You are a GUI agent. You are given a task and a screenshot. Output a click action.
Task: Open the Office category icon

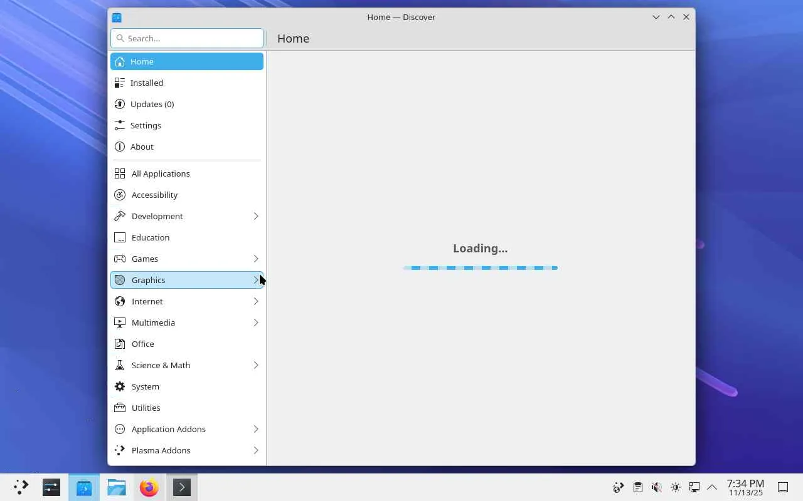[x=120, y=344]
